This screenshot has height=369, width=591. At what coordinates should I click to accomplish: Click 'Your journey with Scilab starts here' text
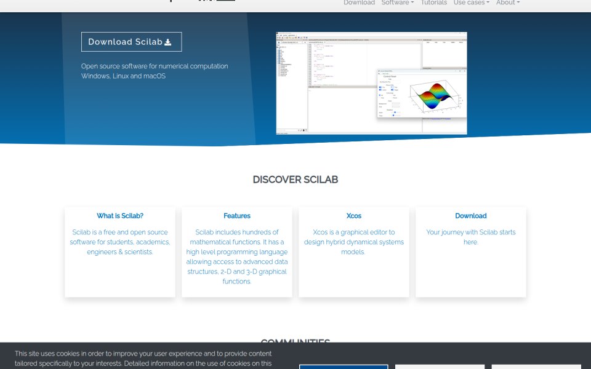pyautogui.click(x=471, y=237)
